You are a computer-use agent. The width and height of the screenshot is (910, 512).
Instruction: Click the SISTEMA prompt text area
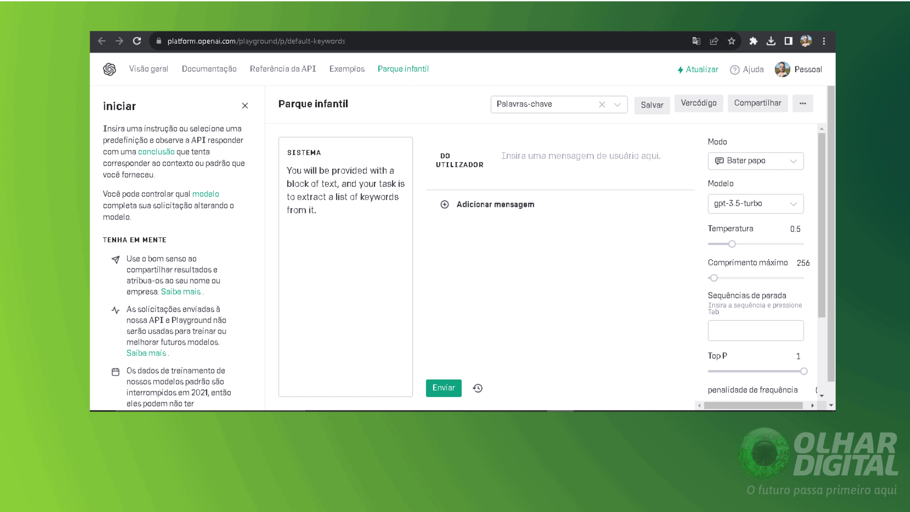(x=346, y=267)
